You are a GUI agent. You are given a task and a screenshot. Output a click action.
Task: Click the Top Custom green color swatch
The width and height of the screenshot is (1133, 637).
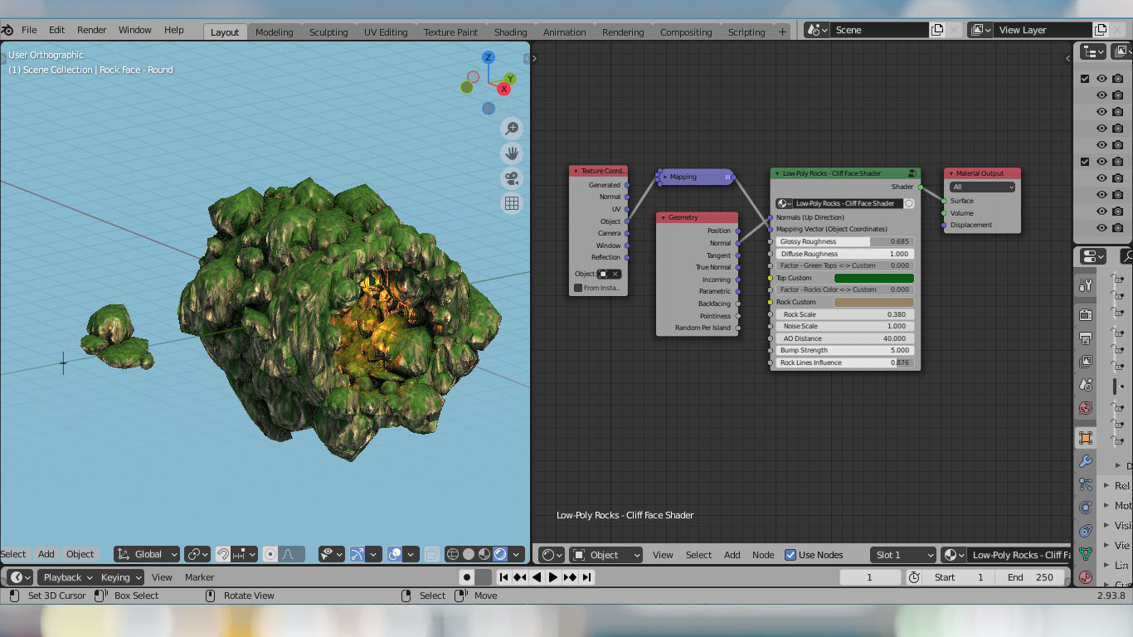(873, 278)
